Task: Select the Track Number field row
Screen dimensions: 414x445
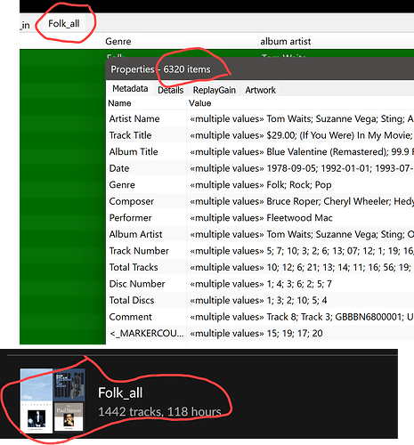Action: (260, 251)
